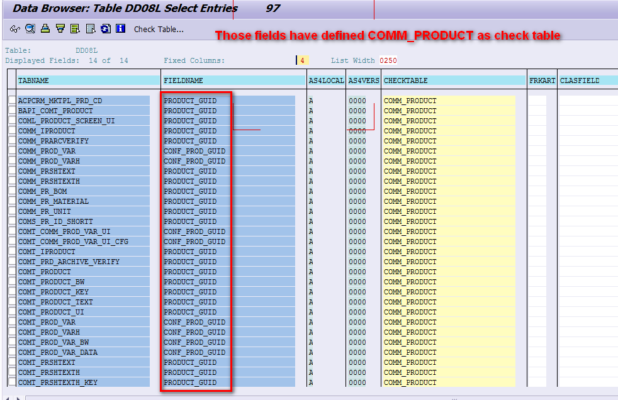
Task: Click the COMT_PROD_VAR_BW cell
Action: 83,342
